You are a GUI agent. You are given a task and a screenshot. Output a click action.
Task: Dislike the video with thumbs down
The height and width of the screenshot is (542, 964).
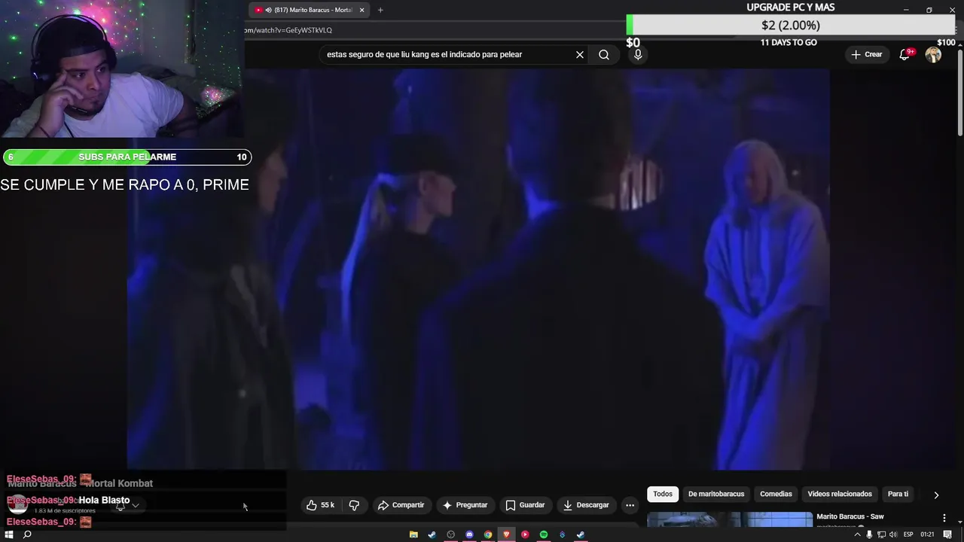point(354,505)
